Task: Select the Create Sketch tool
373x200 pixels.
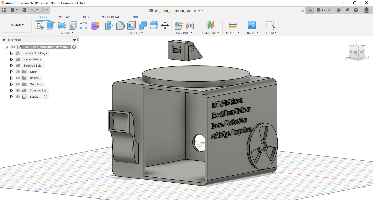Action: [39, 25]
